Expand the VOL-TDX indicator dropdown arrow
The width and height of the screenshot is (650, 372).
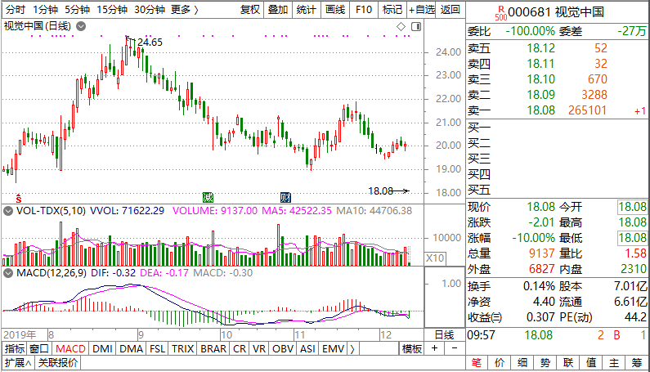(8, 211)
